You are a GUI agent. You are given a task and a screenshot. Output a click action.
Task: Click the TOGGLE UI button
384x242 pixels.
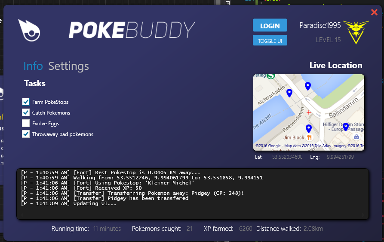[x=270, y=41]
